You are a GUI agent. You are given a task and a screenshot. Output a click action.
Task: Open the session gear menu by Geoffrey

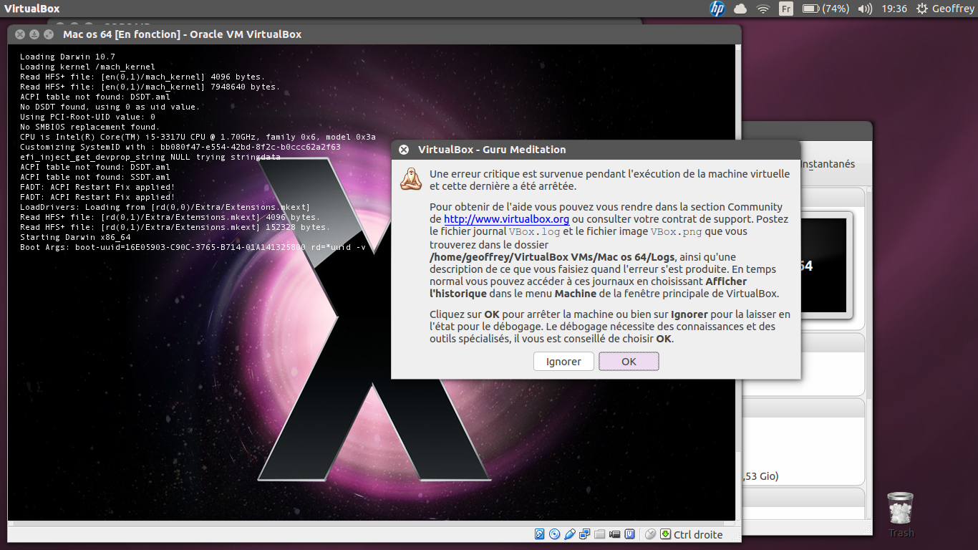[x=922, y=9]
